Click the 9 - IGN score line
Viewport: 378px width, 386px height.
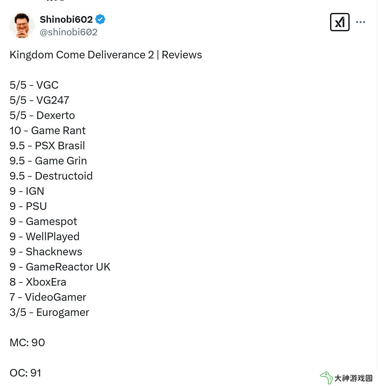click(x=27, y=191)
